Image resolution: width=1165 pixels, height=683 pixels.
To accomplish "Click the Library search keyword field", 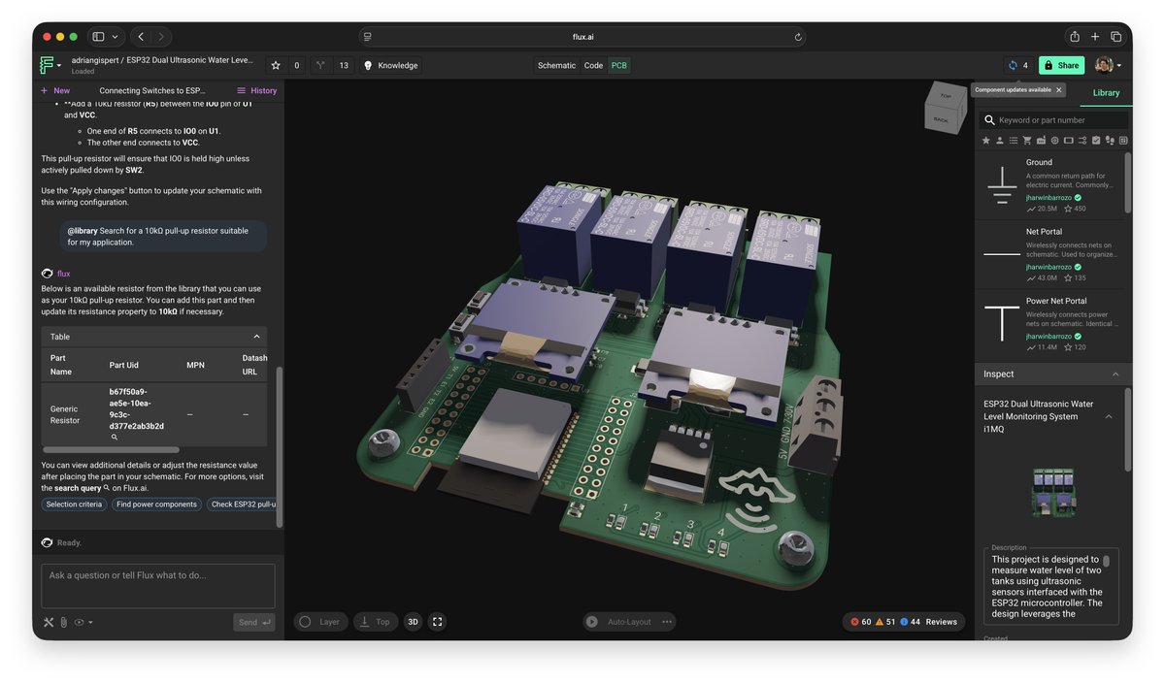I will coord(1053,119).
